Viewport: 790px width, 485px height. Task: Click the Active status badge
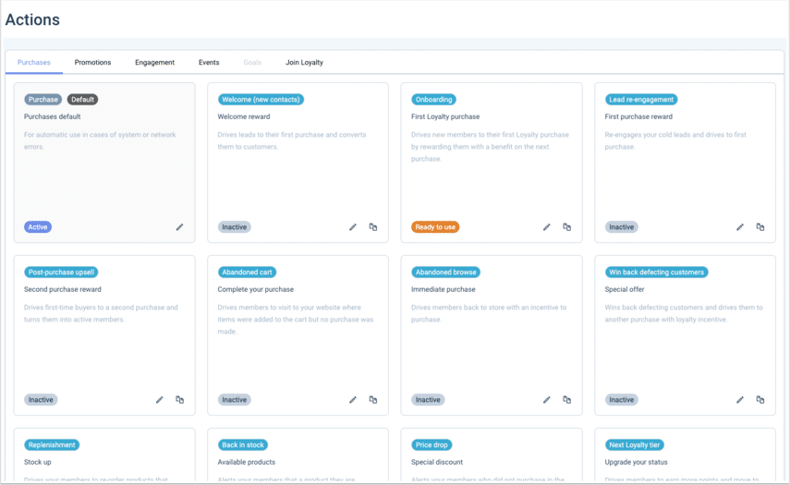click(38, 227)
